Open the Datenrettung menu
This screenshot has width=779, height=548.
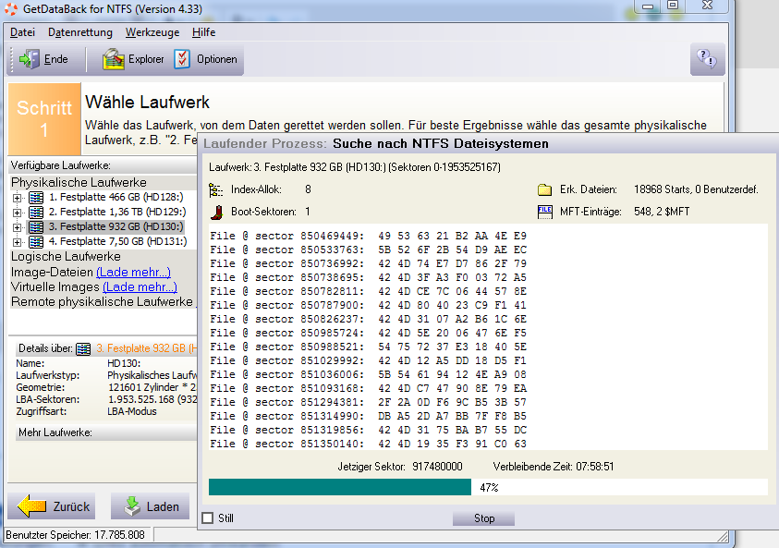80,32
